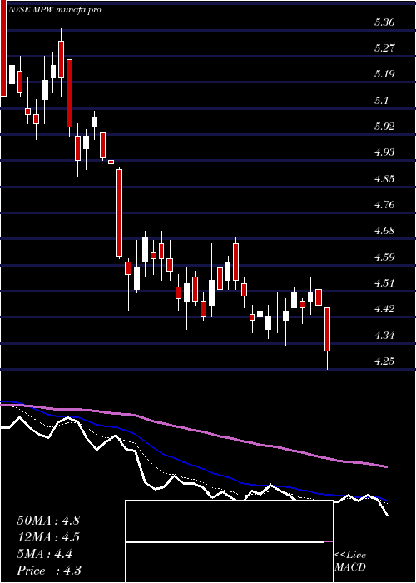The image size is (416, 583).
Task: Click the '12MA : 4.5' readout
Action: coord(48,537)
